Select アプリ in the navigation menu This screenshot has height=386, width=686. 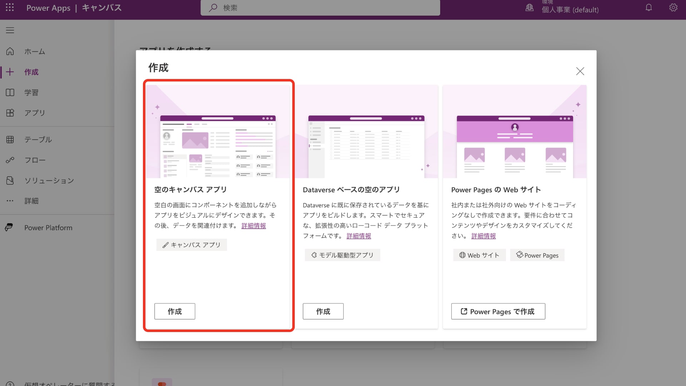35,113
